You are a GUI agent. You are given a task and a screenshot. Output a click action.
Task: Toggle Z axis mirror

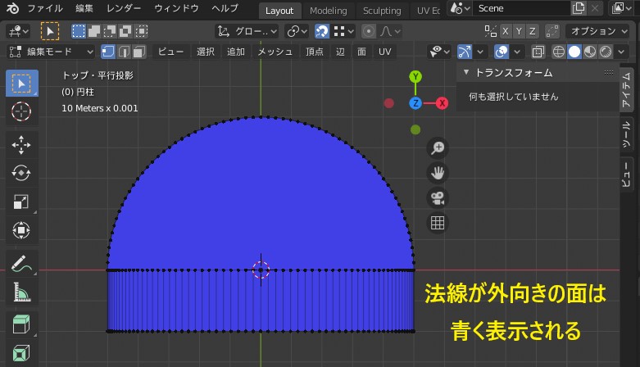pyautogui.click(x=533, y=31)
